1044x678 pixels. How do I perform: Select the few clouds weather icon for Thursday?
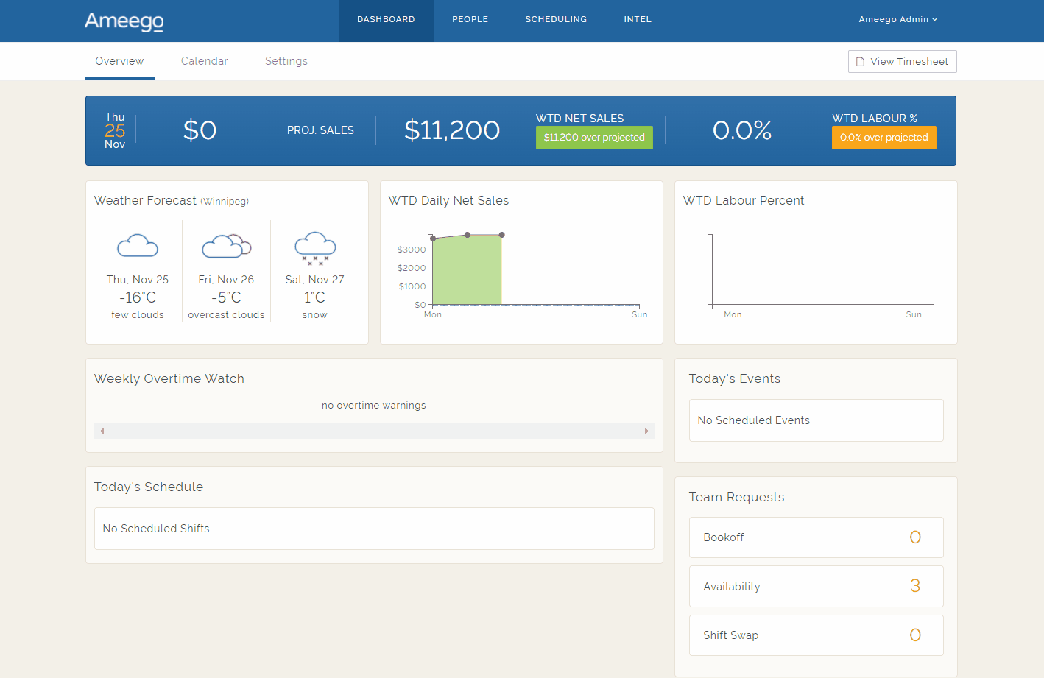pyautogui.click(x=138, y=245)
